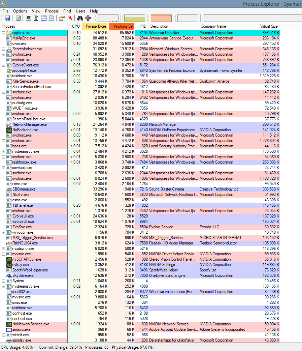Click the nvtray.exe NVIDIA icon
The height and width of the screenshot is (351, 302).
(9, 265)
